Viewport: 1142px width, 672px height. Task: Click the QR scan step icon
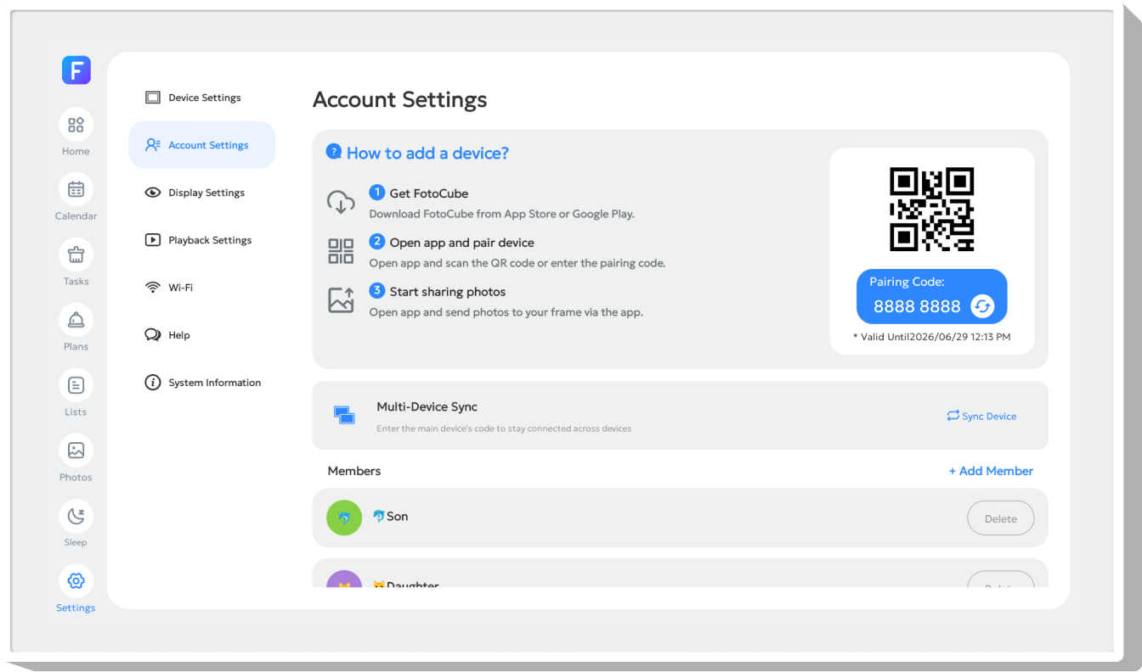341,251
